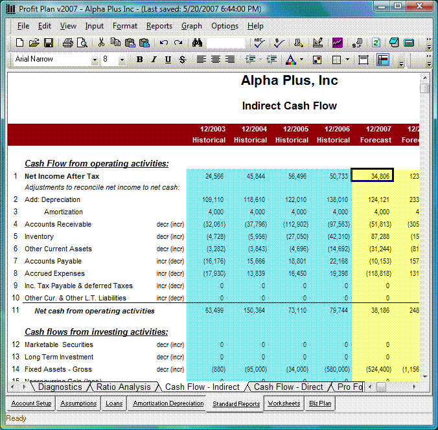This screenshot has width=438, height=430.
Task: Click the increase indent icon
Action: pos(250,59)
